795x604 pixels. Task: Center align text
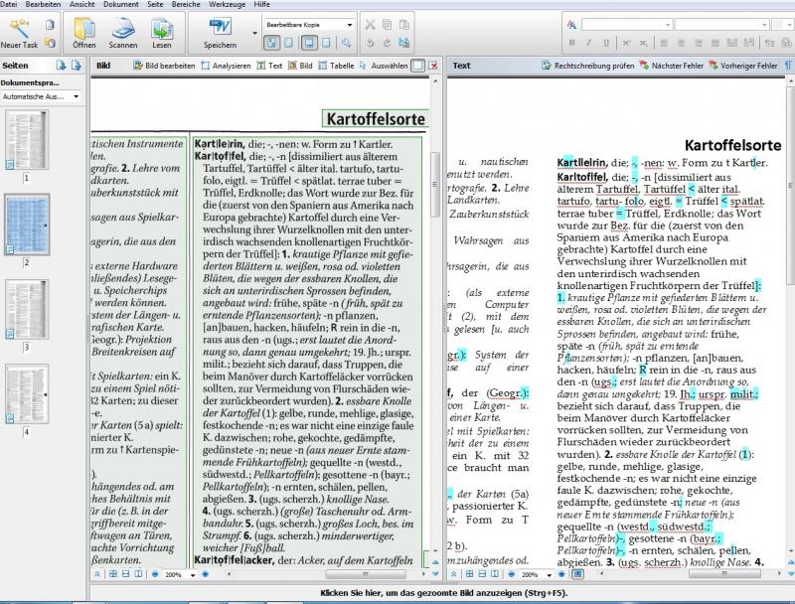(x=682, y=43)
